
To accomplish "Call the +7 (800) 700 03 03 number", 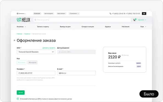I will tap(133, 13).
